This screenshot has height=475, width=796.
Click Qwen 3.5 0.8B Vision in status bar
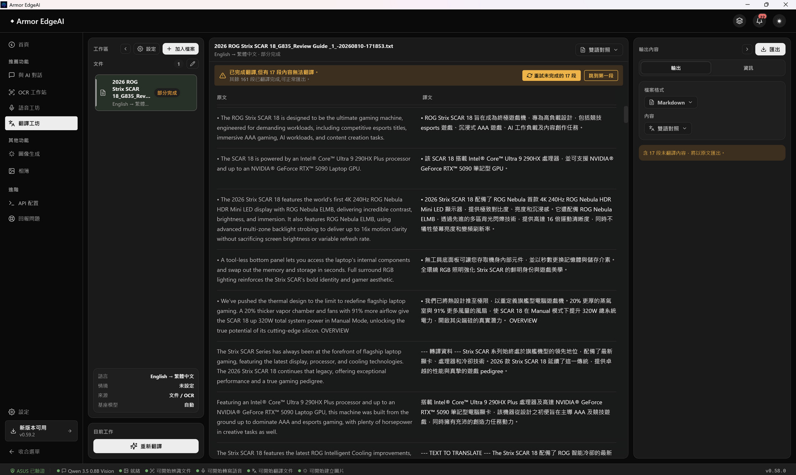[85, 471]
